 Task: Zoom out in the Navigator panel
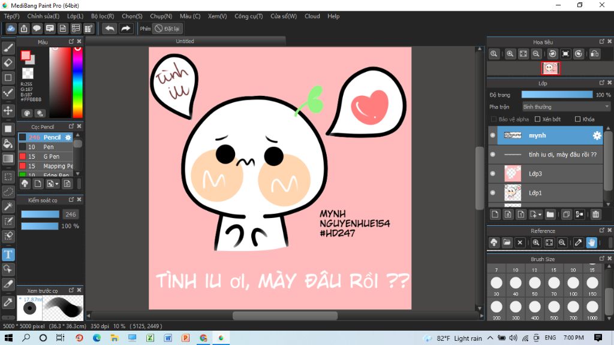[536, 54]
